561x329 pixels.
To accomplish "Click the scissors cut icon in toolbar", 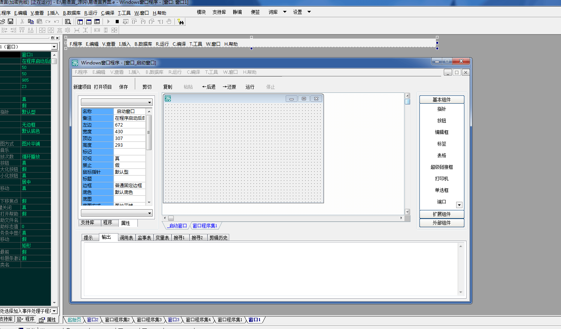I will coord(22,22).
